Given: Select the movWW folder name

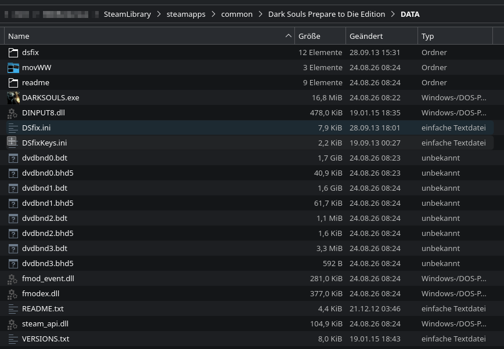Looking at the screenshot, I should coord(37,67).
